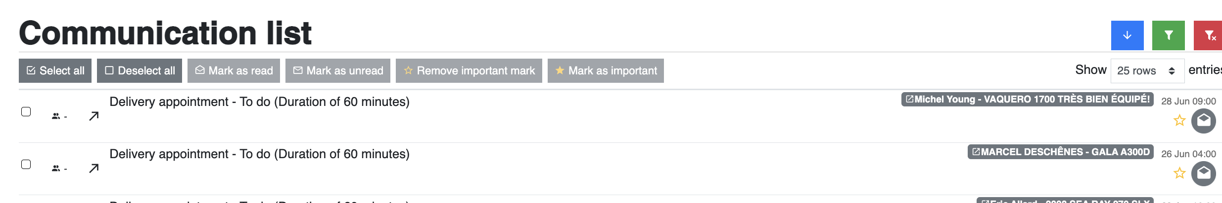Click Remove important mark button

(469, 71)
